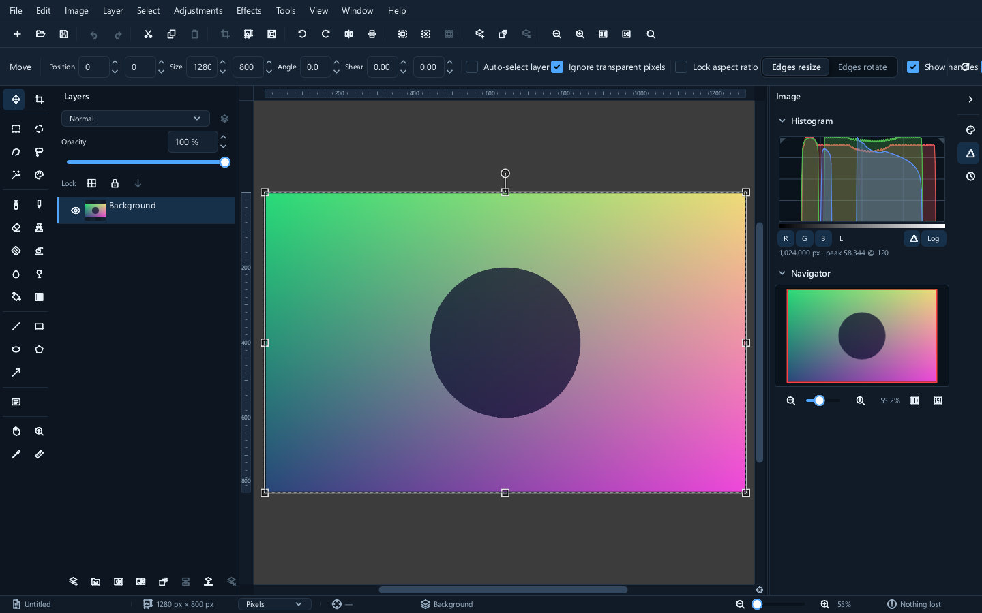This screenshot has height=613, width=982.
Task: Open a file via folder icon
Action: pos(40,34)
